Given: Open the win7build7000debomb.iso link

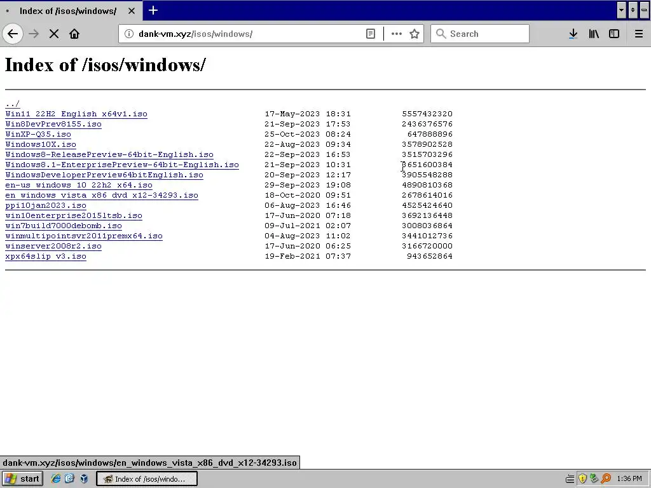Looking at the screenshot, I should [x=64, y=226].
